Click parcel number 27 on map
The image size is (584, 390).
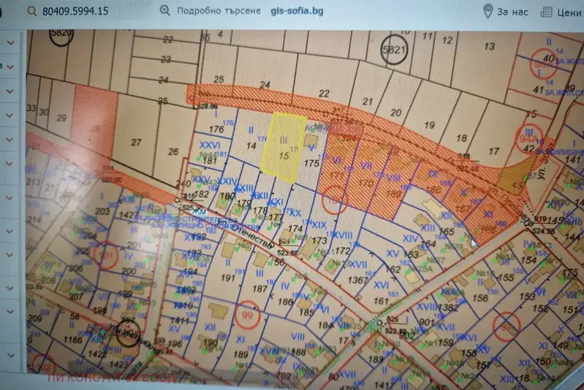pyautogui.click(x=137, y=143)
